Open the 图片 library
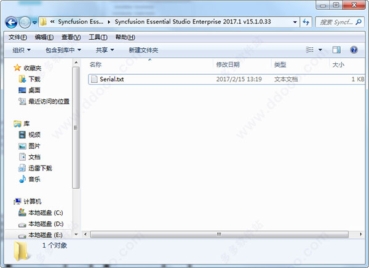The width and height of the screenshot is (369, 268). tap(34, 146)
